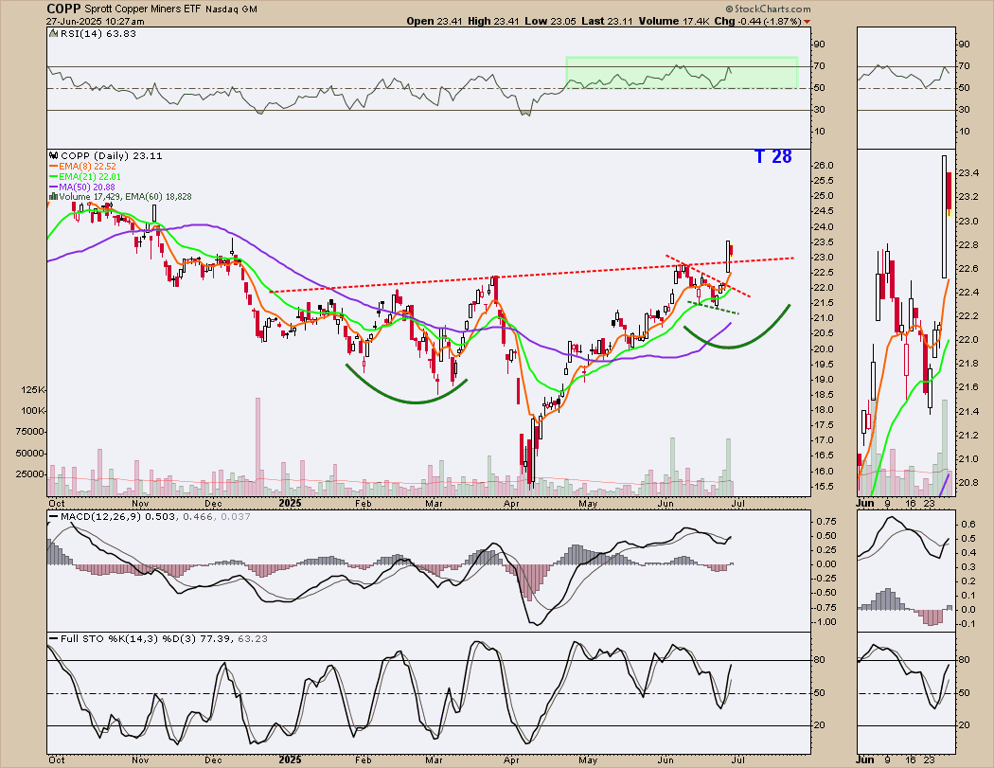994x768 pixels.
Task: Select the orange EMA(8) legend line swatch
Action: 53,166
